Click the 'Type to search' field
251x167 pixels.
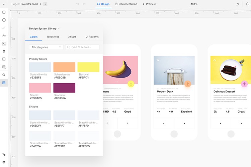point(82,47)
